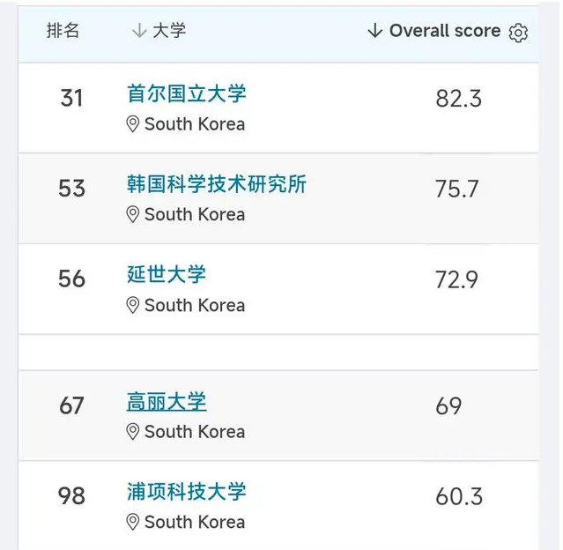This screenshot has width=563, height=550.
Task: Open 高丽大学 underlined link
Action: click(x=167, y=402)
